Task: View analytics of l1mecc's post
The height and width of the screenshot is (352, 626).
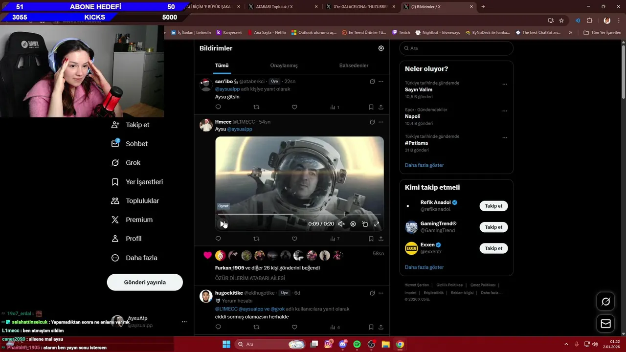Action: tap(335, 239)
